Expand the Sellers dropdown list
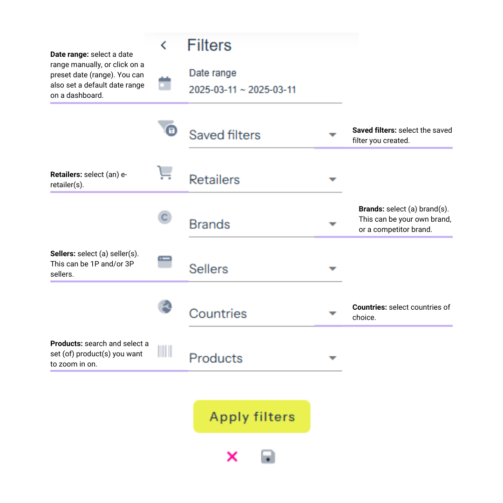503x503 pixels. [x=332, y=269]
